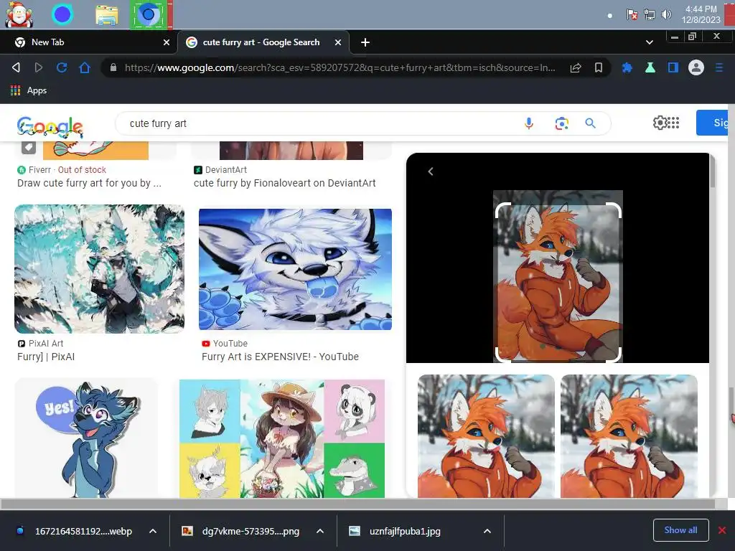Toggle the browser side panel
The width and height of the screenshot is (735, 551).
(x=673, y=67)
